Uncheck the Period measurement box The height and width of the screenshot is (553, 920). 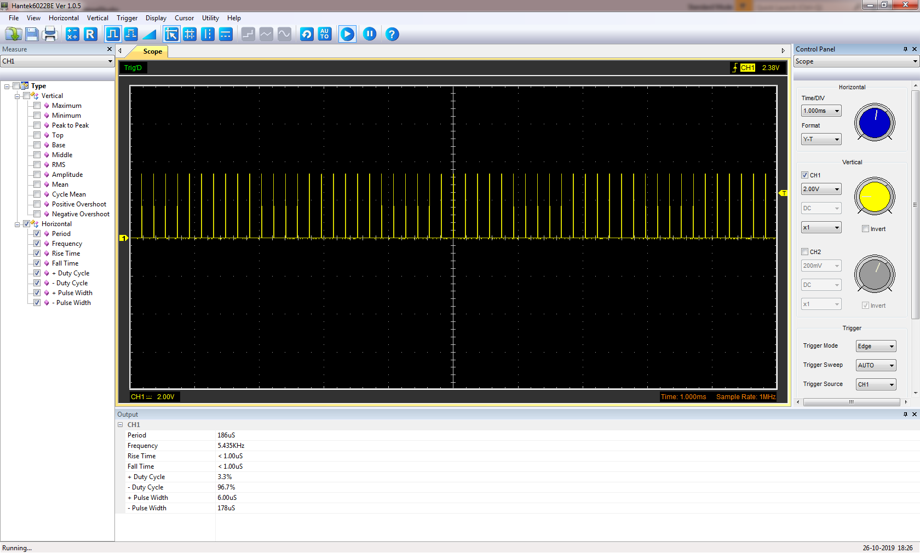pos(37,234)
